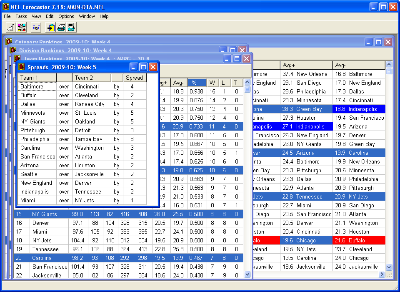Screen dimensions: 400x292
Task: Click red '21.6 Buffalo' cell in Category Rankings
Action: (x=359, y=240)
